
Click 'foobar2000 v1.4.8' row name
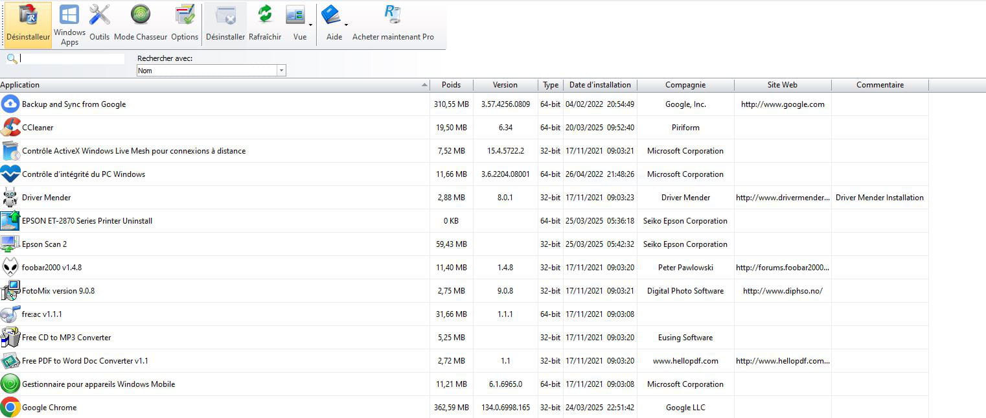tap(52, 268)
